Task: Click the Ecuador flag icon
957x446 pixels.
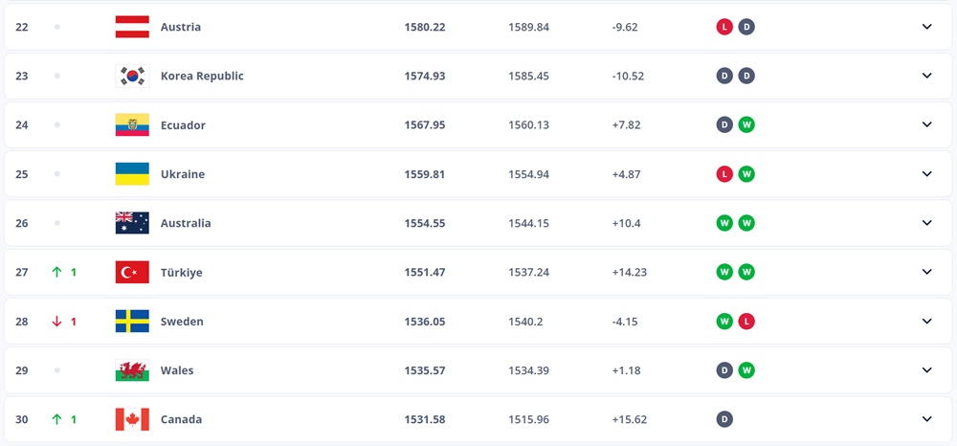Action: click(x=132, y=125)
